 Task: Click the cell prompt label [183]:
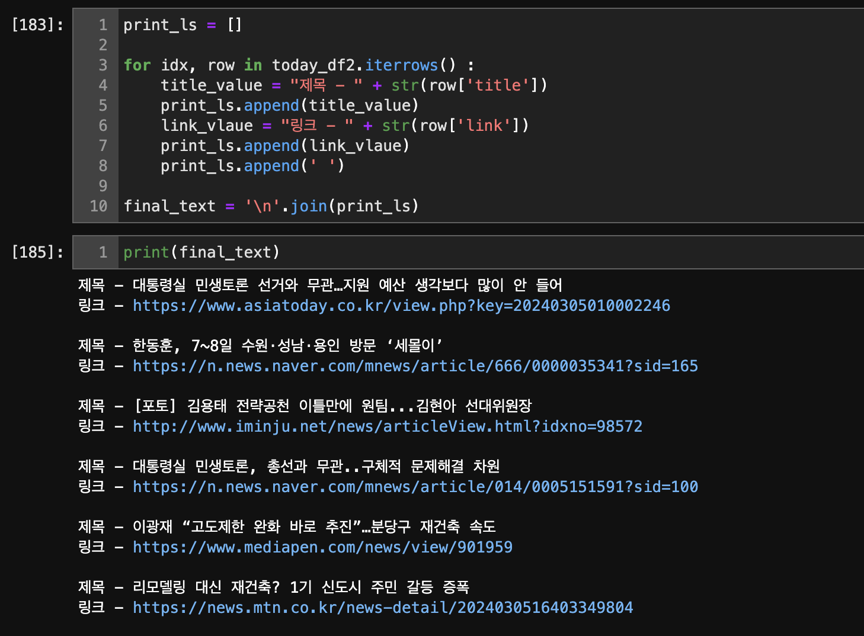(x=37, y=25)
